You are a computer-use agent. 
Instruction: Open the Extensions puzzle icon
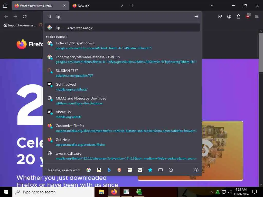click(238, 16)
